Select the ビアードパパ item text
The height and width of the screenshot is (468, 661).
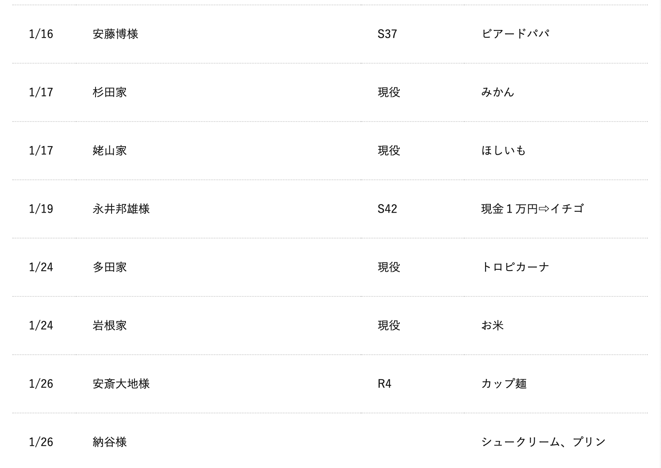click(515, 34)
